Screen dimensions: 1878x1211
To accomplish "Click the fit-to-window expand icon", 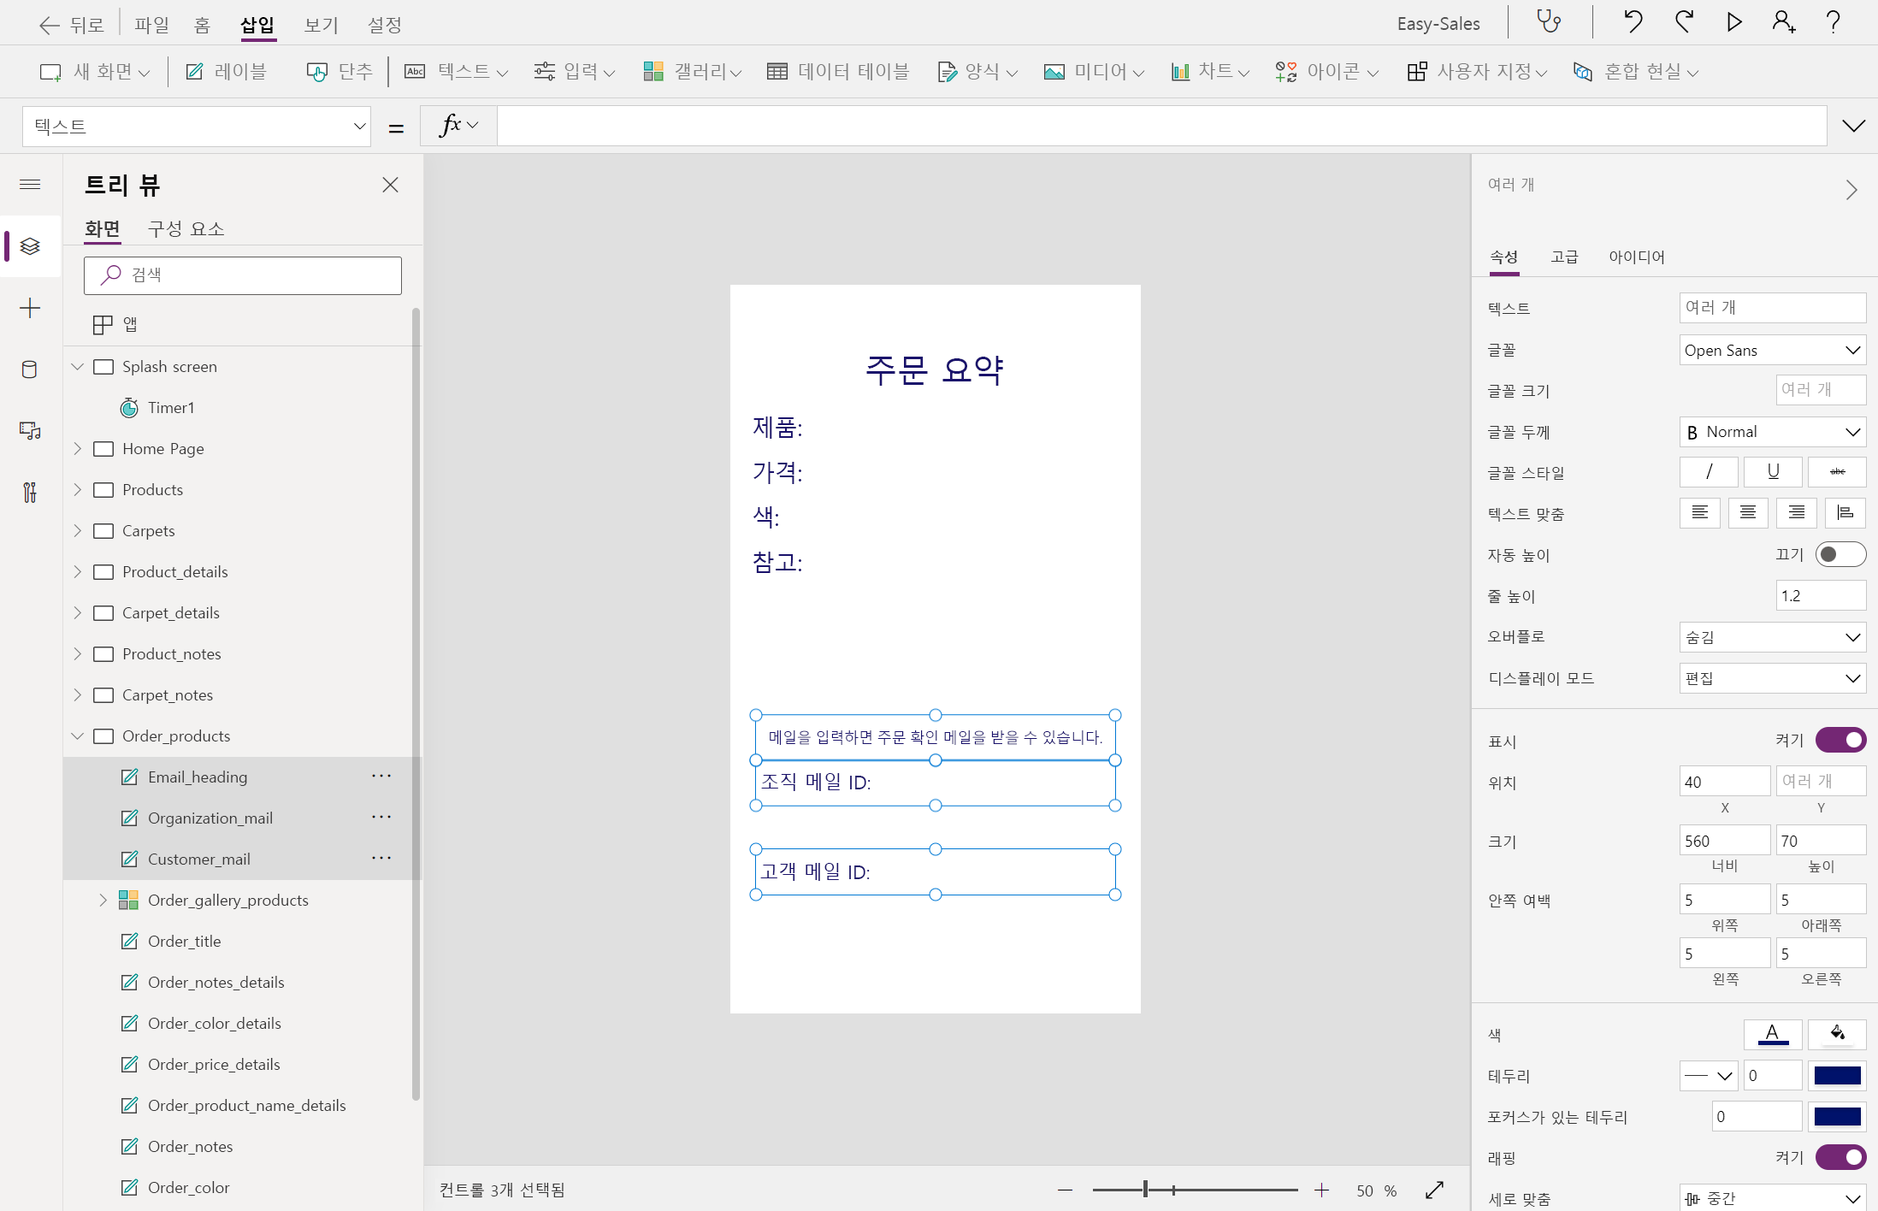I will tap(1434, 1190).
